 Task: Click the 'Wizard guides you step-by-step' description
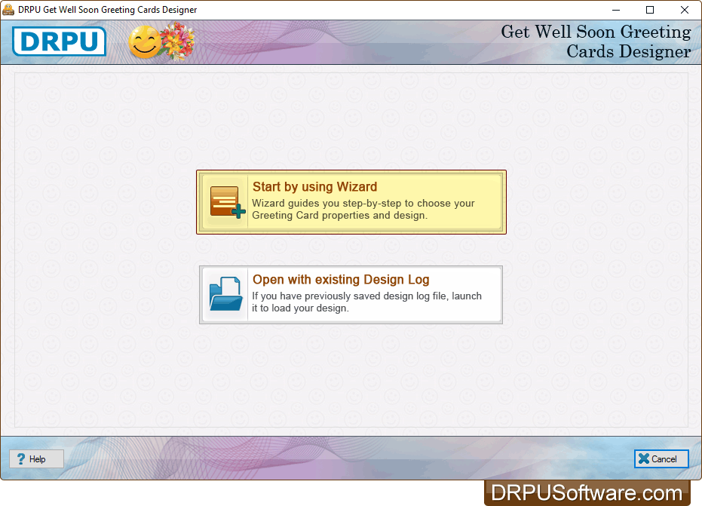363,209
